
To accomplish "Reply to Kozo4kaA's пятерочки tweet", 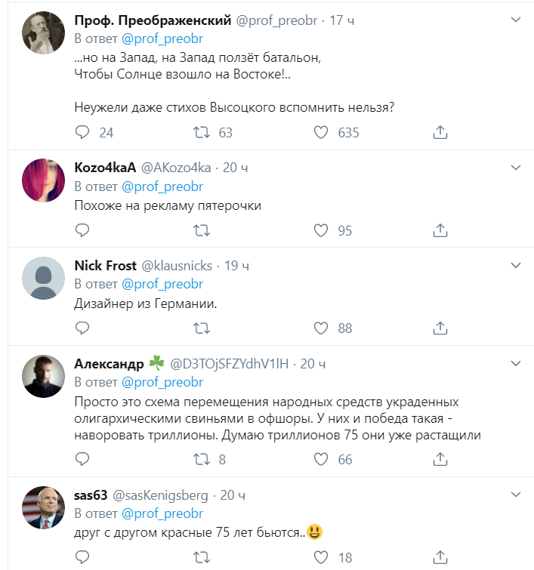I will pos(83,230).
